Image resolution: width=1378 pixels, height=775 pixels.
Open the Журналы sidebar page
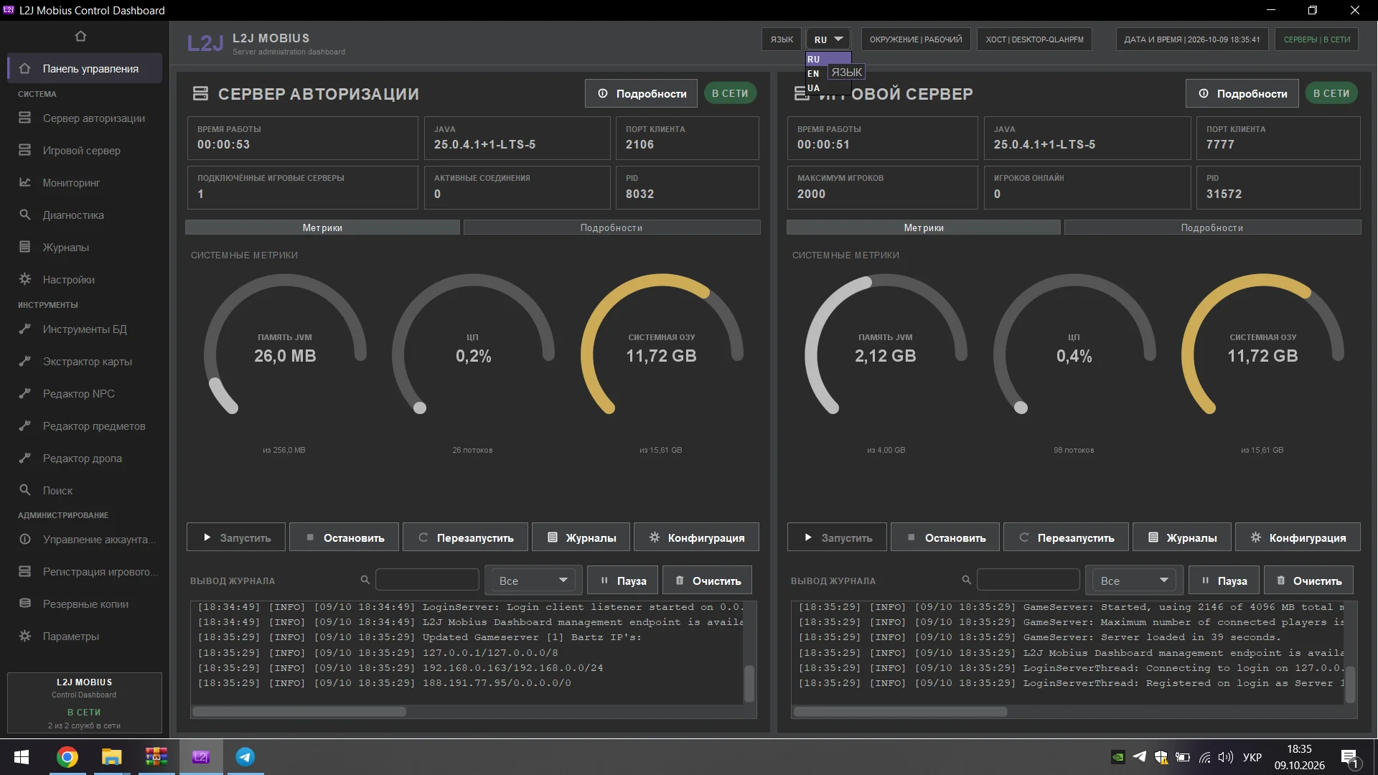point(85,248)
